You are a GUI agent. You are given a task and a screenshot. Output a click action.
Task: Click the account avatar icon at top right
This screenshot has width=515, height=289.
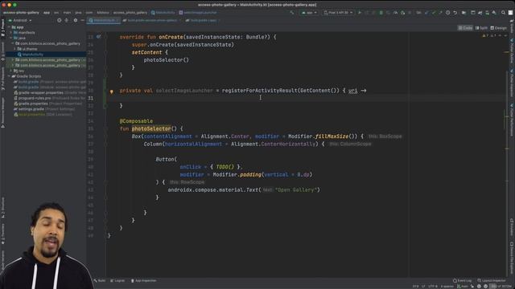tap(510, 13)
